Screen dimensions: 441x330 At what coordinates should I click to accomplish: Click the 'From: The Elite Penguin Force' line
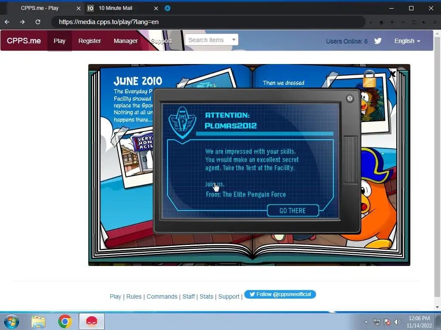coord(246,195)
